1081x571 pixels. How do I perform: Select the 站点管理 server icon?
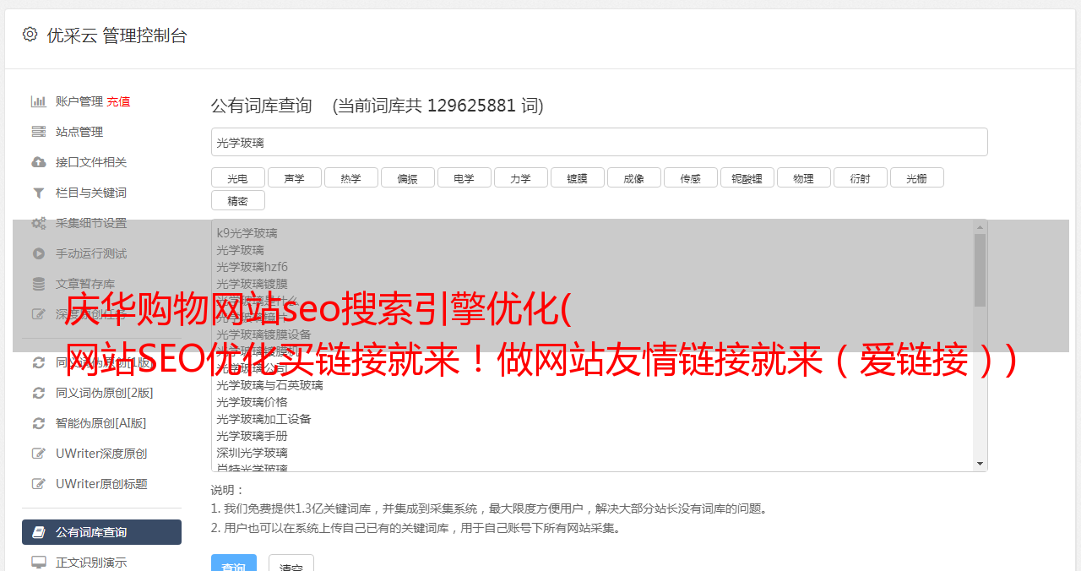[x=38, y=132]
